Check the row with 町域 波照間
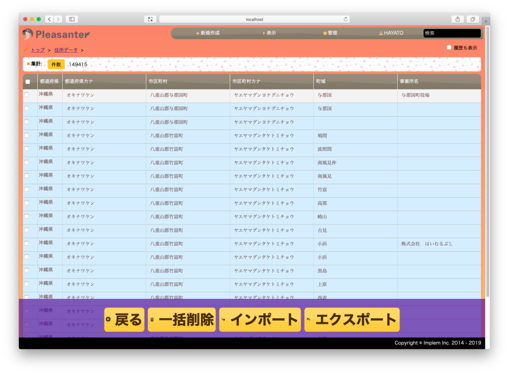The height and width of the screenshot is (374, 509). coord(27,149)
